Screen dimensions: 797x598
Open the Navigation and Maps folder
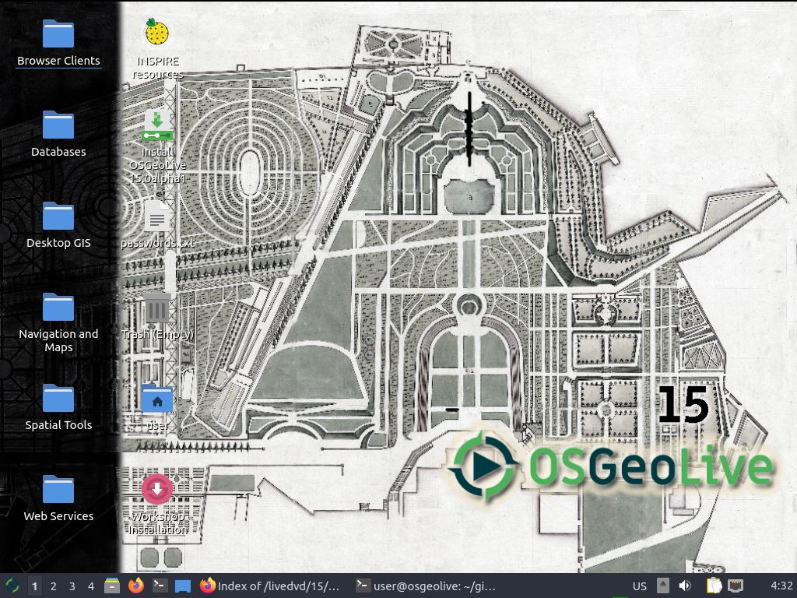click(58, 308)
